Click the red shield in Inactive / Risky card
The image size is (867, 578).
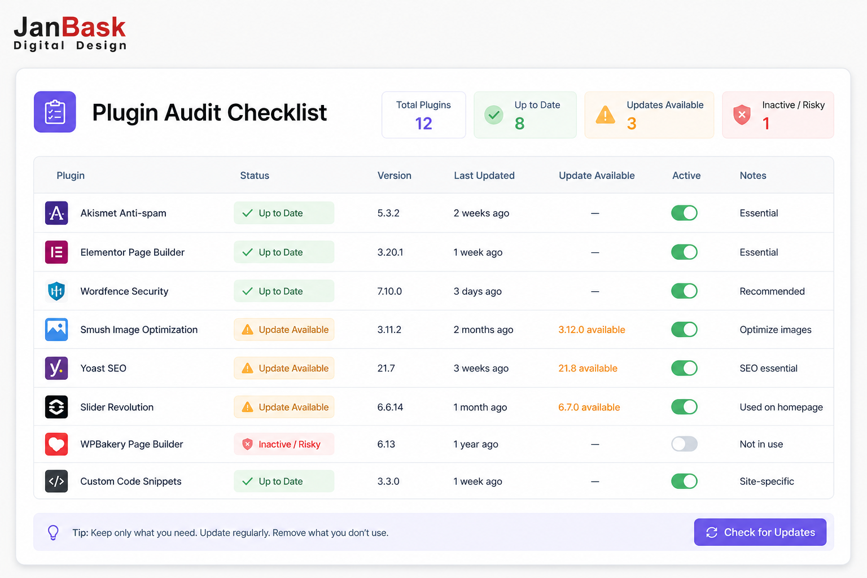pos(742,115)
